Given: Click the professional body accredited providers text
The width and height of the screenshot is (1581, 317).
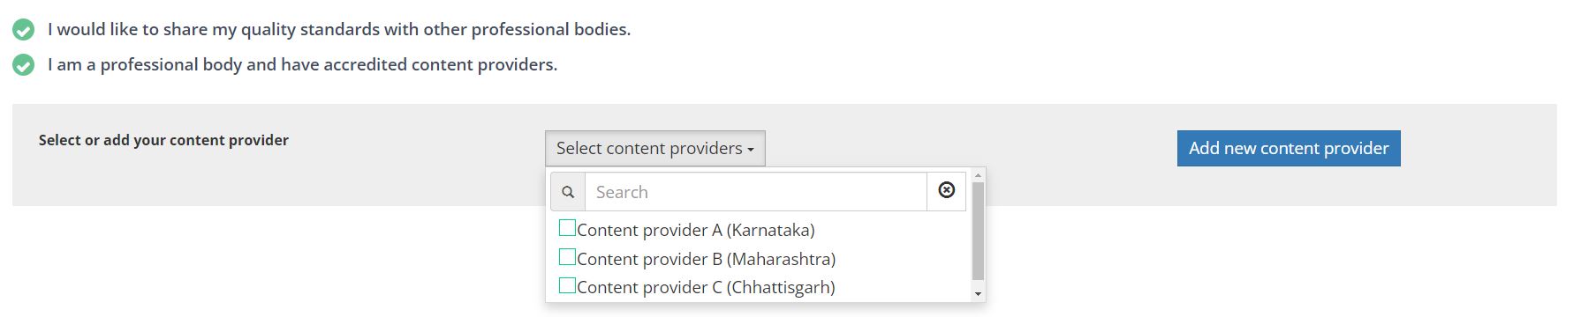Looking at the screenshot, I should pyautogui.click(x=303, y=65).
